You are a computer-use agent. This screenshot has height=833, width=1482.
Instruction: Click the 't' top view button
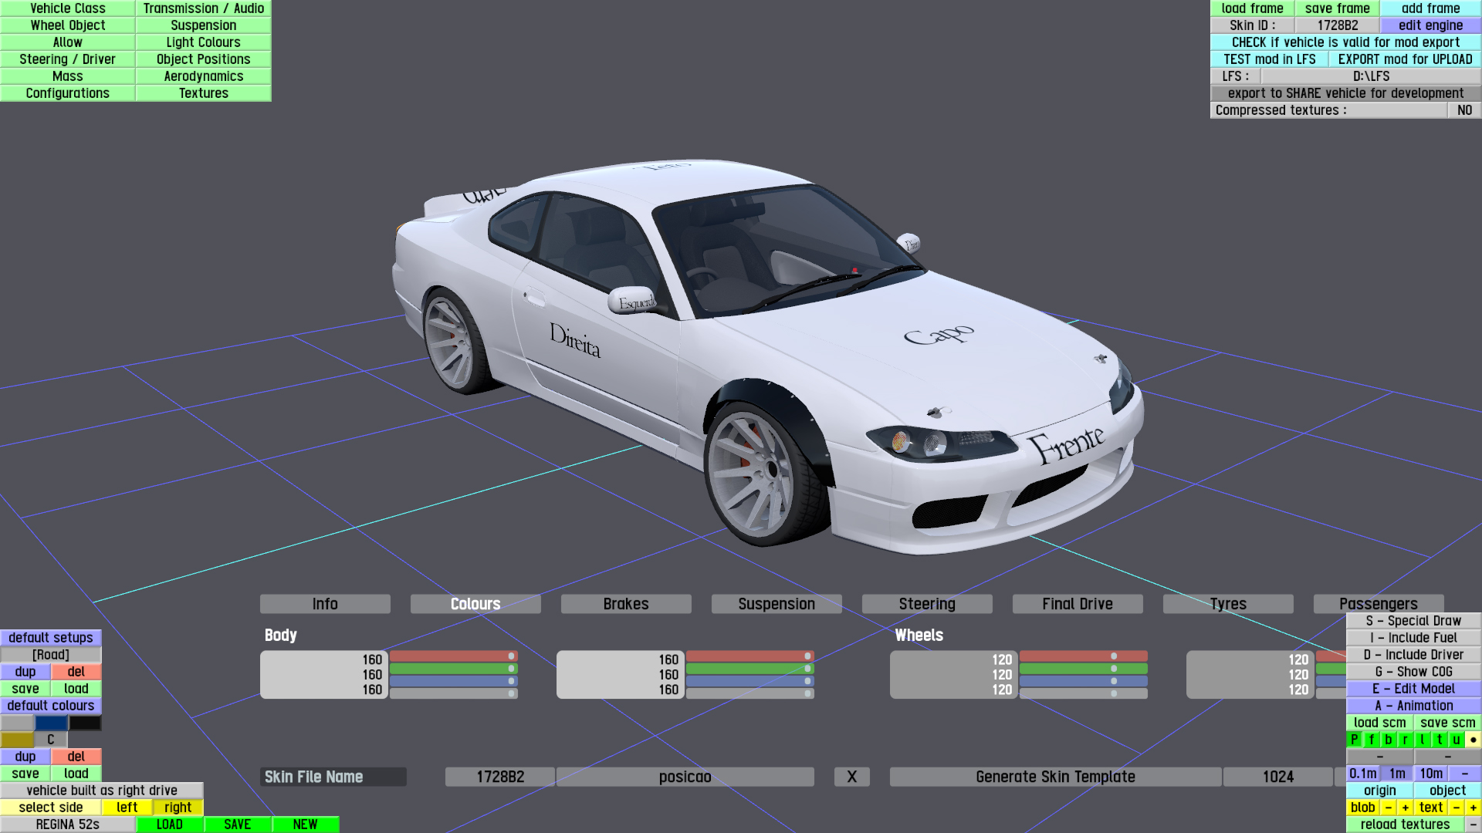click(x=1440, y=740)
